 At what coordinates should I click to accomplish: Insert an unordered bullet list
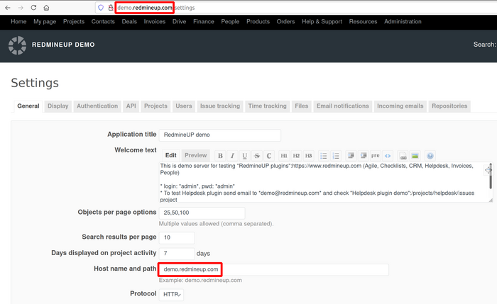pos(324,156)
